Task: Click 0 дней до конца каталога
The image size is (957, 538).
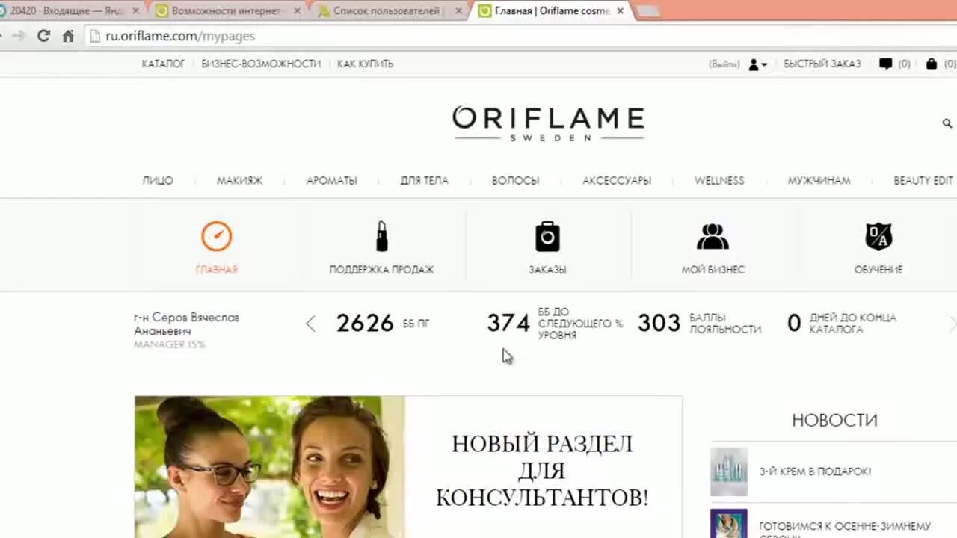Action: 842,323
